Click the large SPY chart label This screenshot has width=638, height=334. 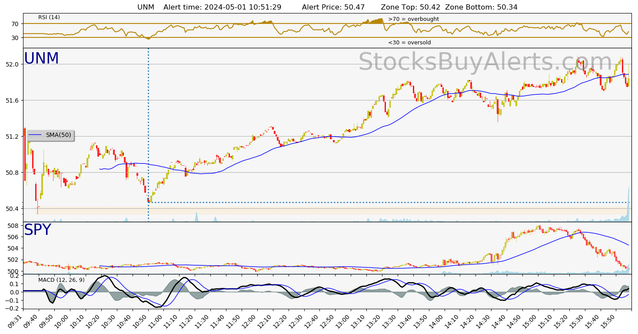tap(37, 230)
